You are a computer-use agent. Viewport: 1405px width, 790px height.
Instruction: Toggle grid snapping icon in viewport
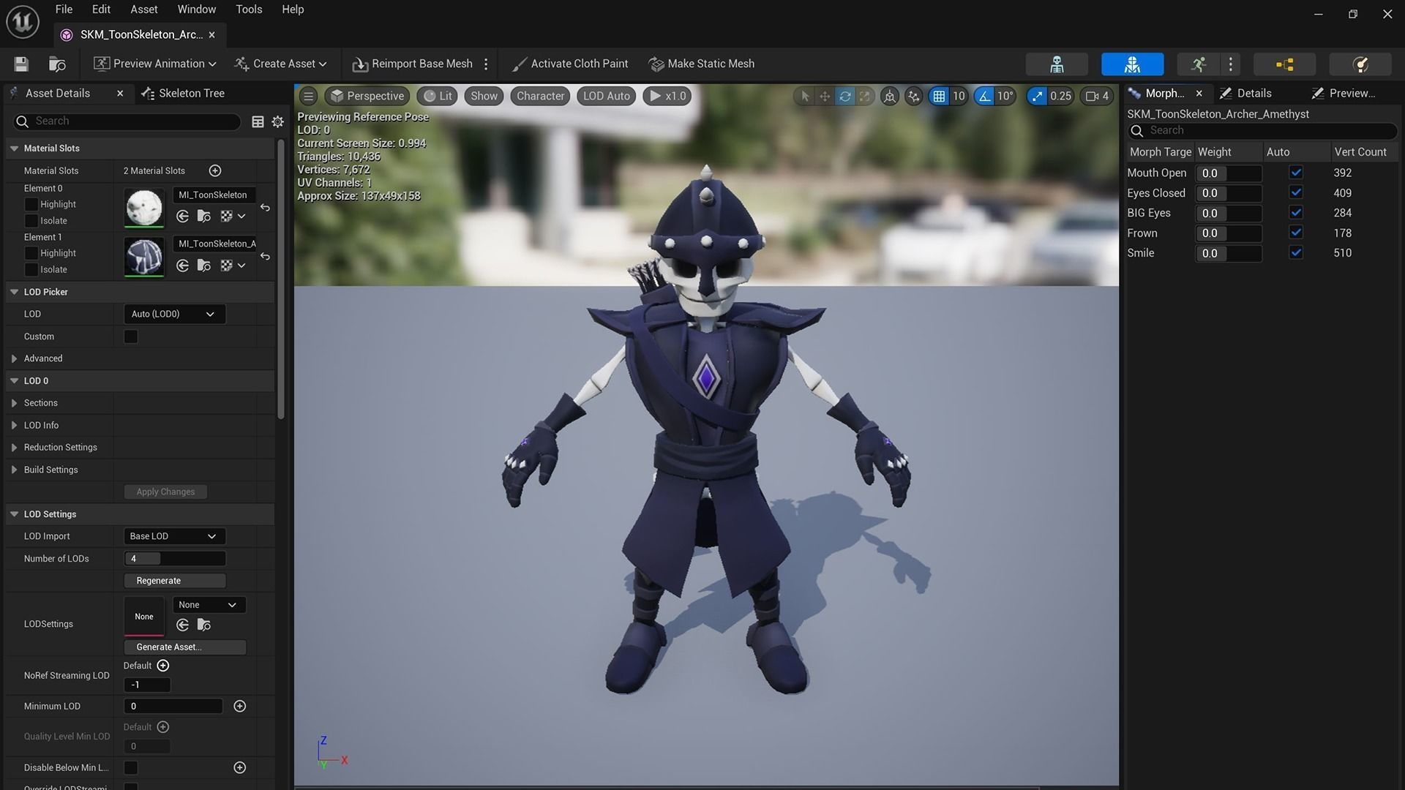pos(939,96)
